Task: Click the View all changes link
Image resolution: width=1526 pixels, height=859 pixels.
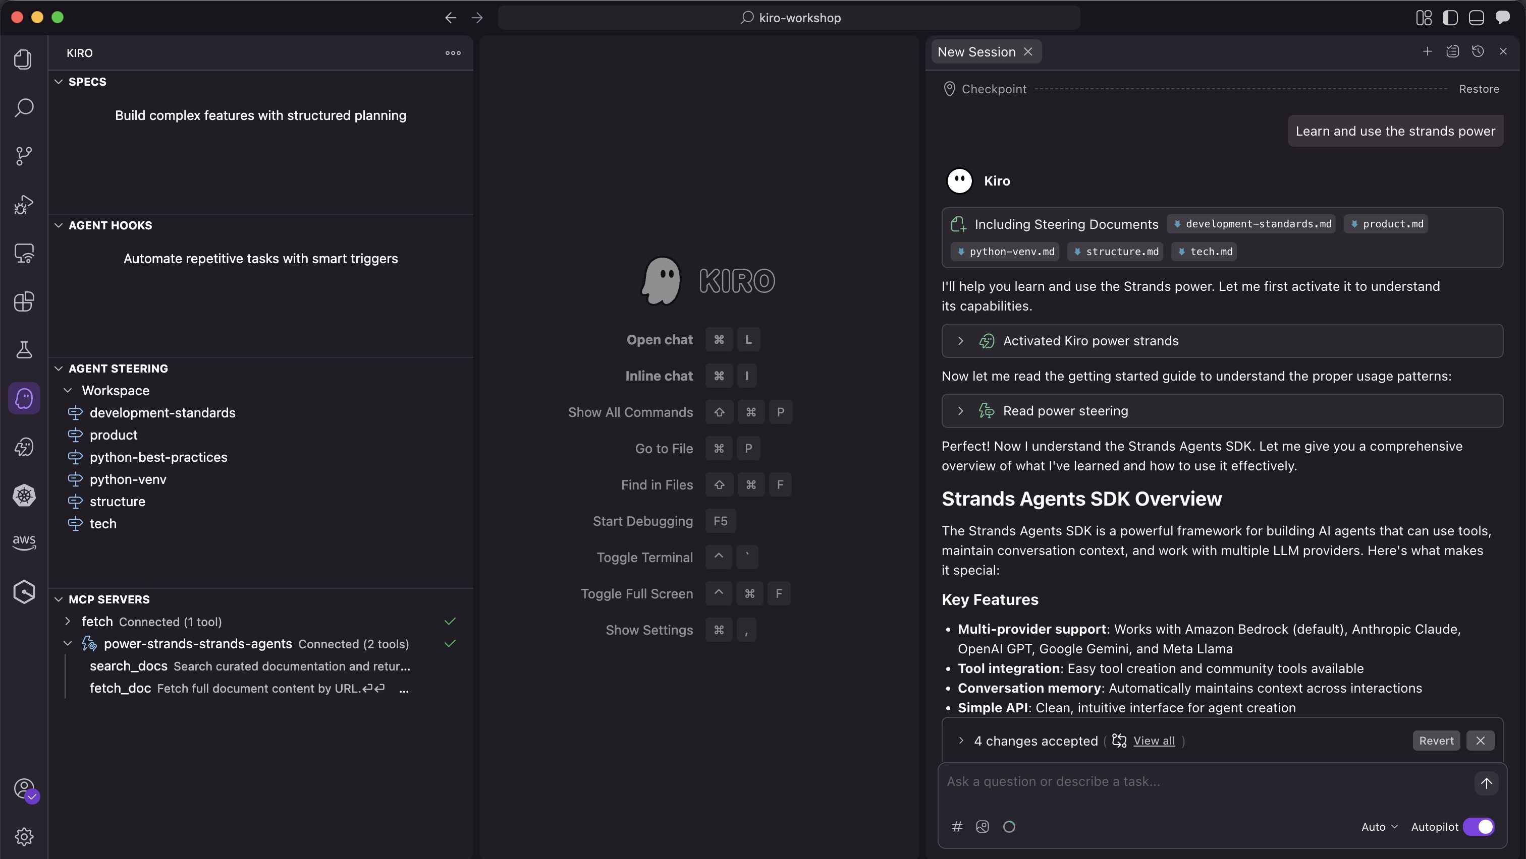Action: click(x=1154, y=741)
